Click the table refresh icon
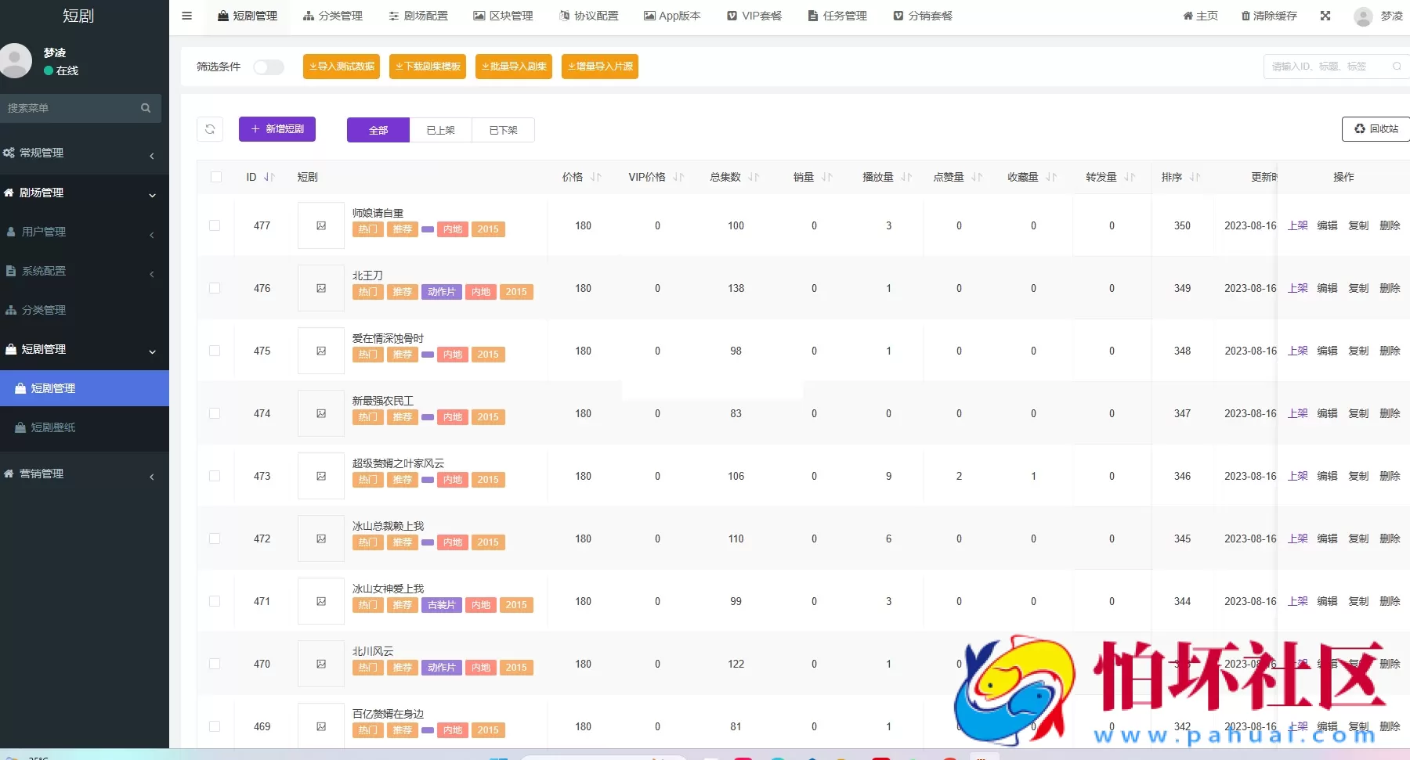This screenshot has width=1410, height=760. pos(209,129)
